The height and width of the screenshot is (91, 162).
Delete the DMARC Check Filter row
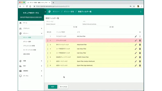point(140,57)
